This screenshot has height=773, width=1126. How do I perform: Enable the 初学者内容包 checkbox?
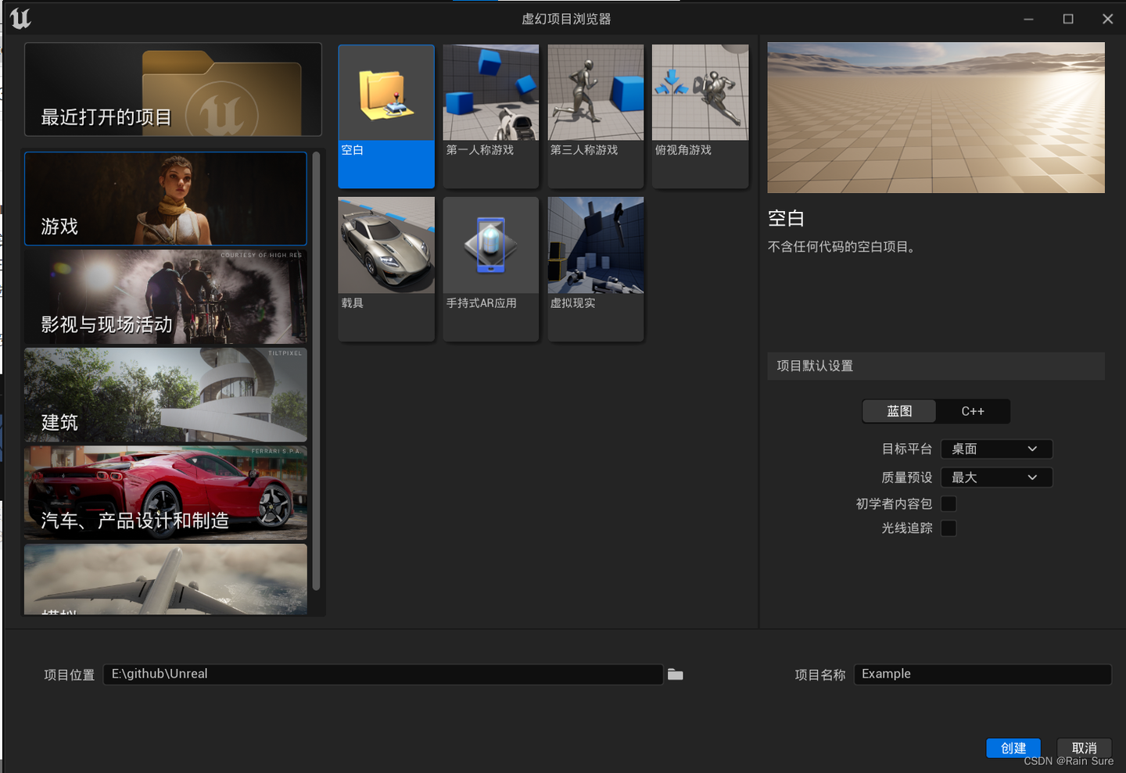[948, 503]
